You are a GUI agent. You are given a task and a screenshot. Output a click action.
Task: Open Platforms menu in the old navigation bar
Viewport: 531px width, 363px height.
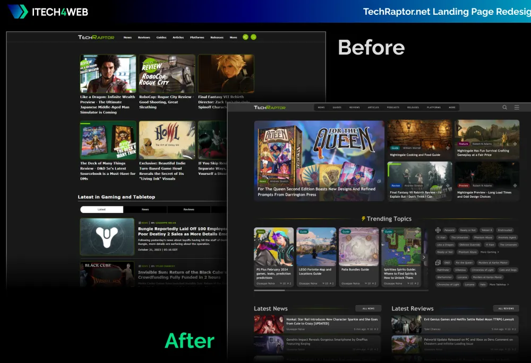coord(197,38)
